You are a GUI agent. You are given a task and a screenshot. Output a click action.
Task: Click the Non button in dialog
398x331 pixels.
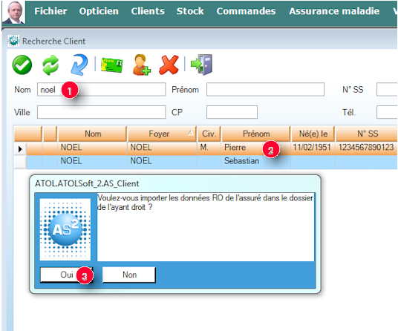129,275
